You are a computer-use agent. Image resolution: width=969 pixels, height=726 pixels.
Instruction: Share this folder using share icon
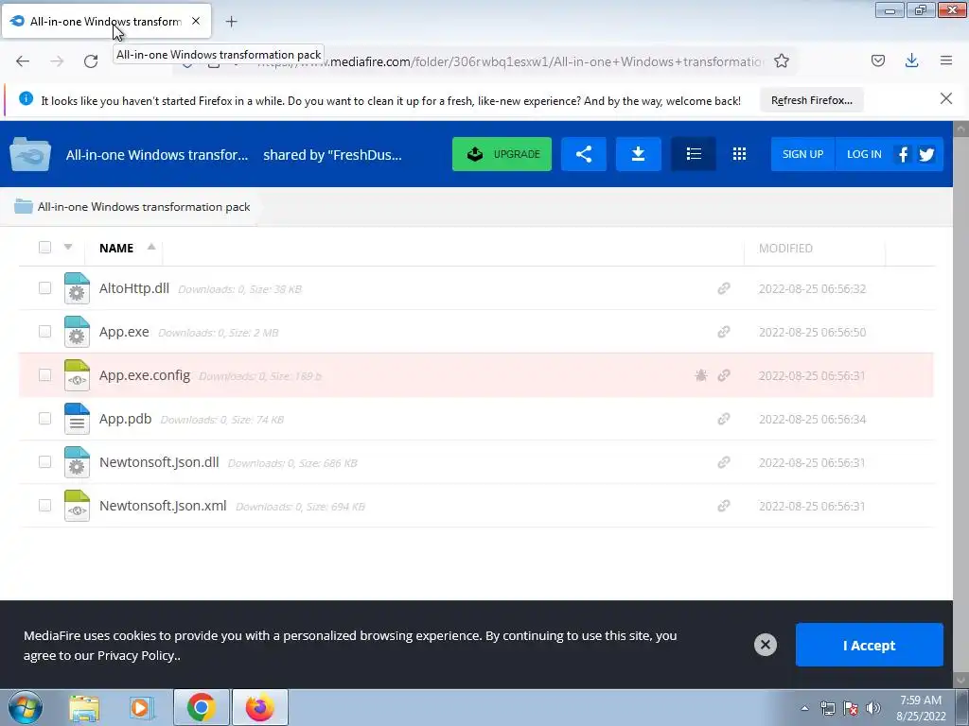click(x=583, y=154)
